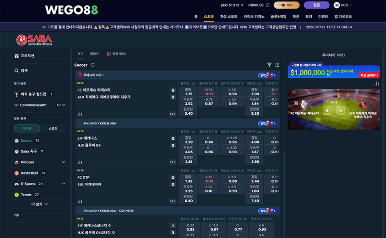The width and height of the screenshot is (386, 238).
Task: Open the KOR language dropdown
Action: [x=342, y=5]
